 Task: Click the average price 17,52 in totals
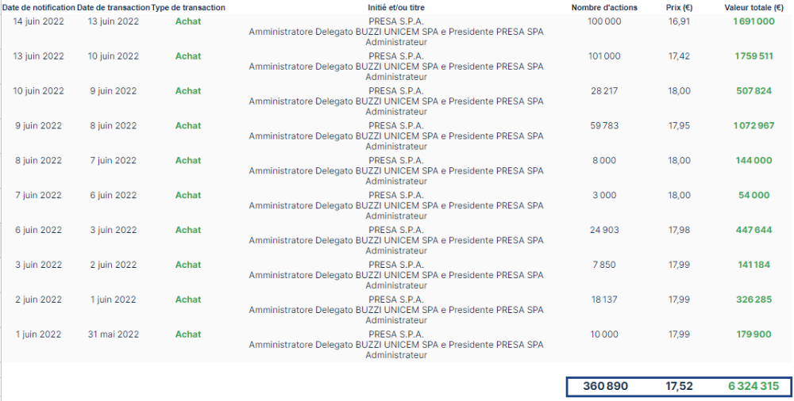[680, 387]
